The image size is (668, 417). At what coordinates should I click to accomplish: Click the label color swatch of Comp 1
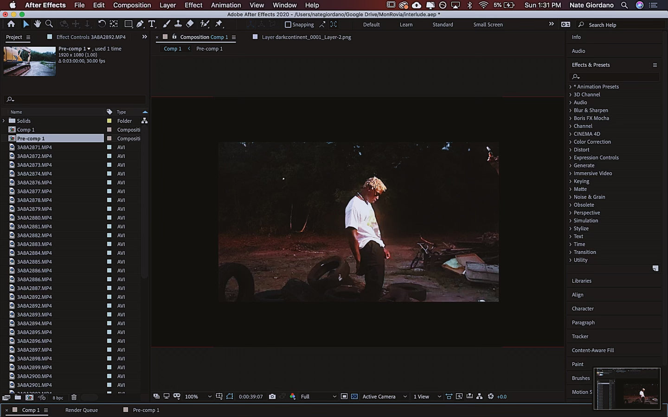point(109,130)
